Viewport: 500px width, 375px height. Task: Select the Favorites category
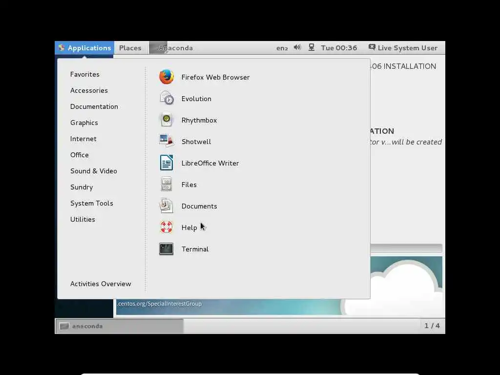(x=85, y=74)
